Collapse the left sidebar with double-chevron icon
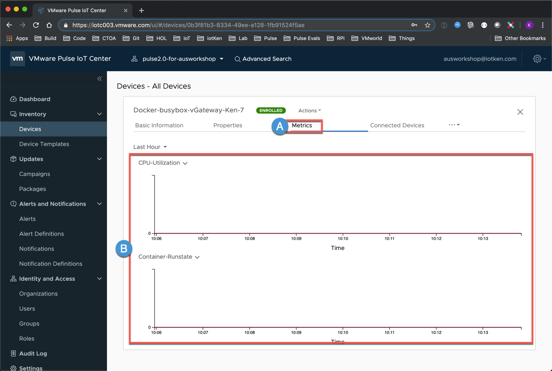The image size is (552, 371). pos(99,79)
